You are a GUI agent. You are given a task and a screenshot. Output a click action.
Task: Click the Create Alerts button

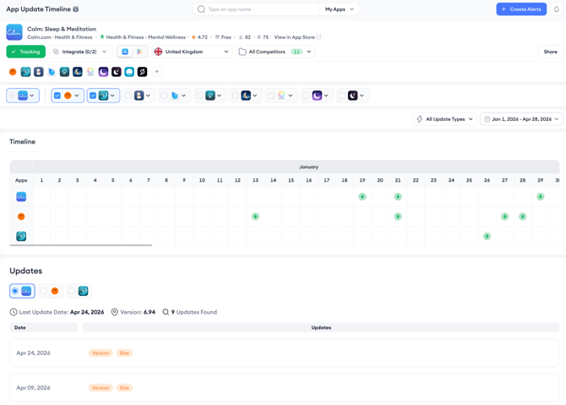tap(521, 9)
